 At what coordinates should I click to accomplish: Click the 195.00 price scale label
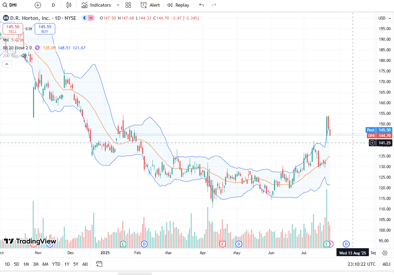pyautogui.click(x=385, y=29)
